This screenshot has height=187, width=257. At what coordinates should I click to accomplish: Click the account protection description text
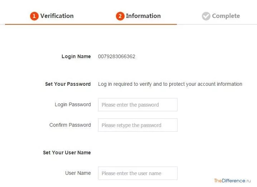(x=170, y=84)
